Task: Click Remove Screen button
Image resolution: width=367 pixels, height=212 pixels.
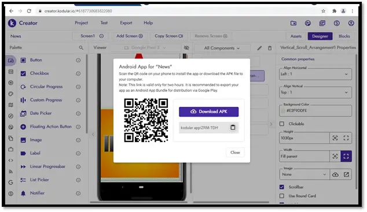Action: [x=211, y=36]
